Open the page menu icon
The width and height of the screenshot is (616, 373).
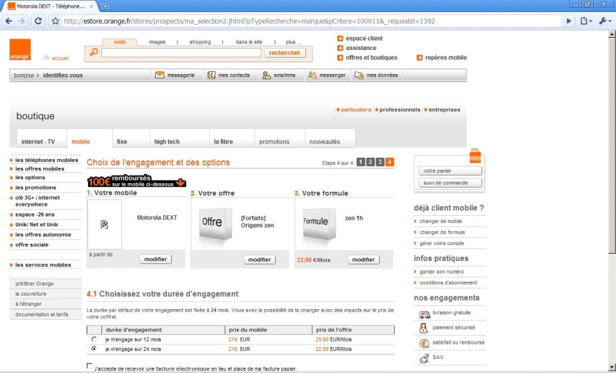click(586, 21)
